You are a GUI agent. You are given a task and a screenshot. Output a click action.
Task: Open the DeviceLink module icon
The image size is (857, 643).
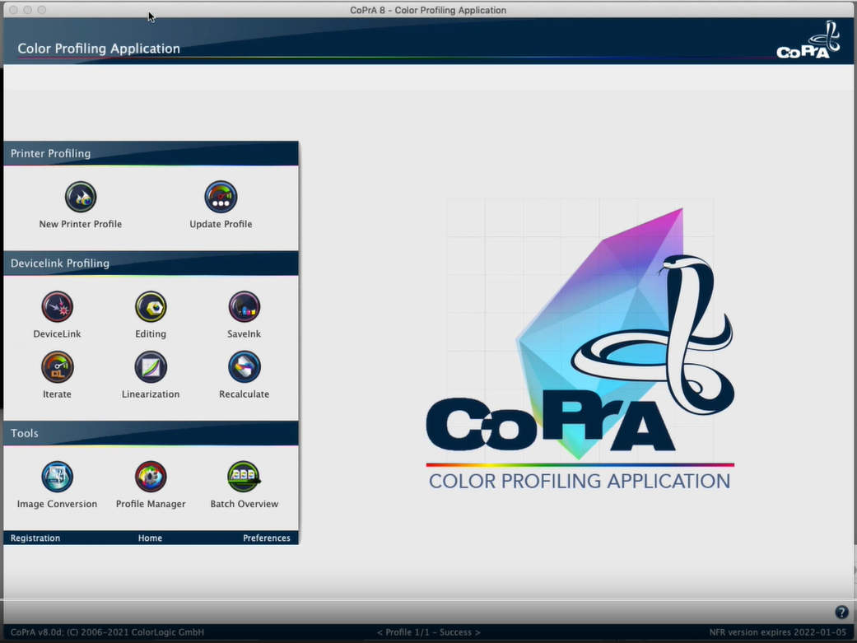click(57, 307)
